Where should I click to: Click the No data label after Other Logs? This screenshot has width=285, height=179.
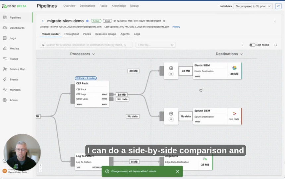[x=122, y=99]
